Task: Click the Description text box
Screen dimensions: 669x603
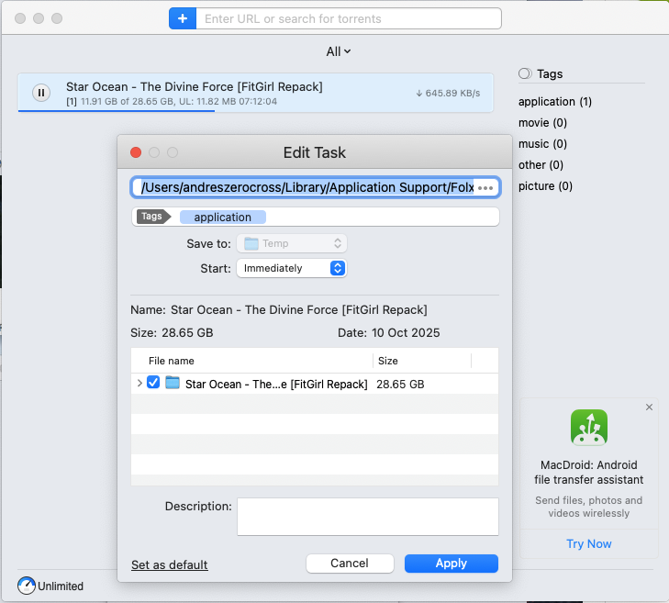Action: pyautogui.click(x=368, y=517)
